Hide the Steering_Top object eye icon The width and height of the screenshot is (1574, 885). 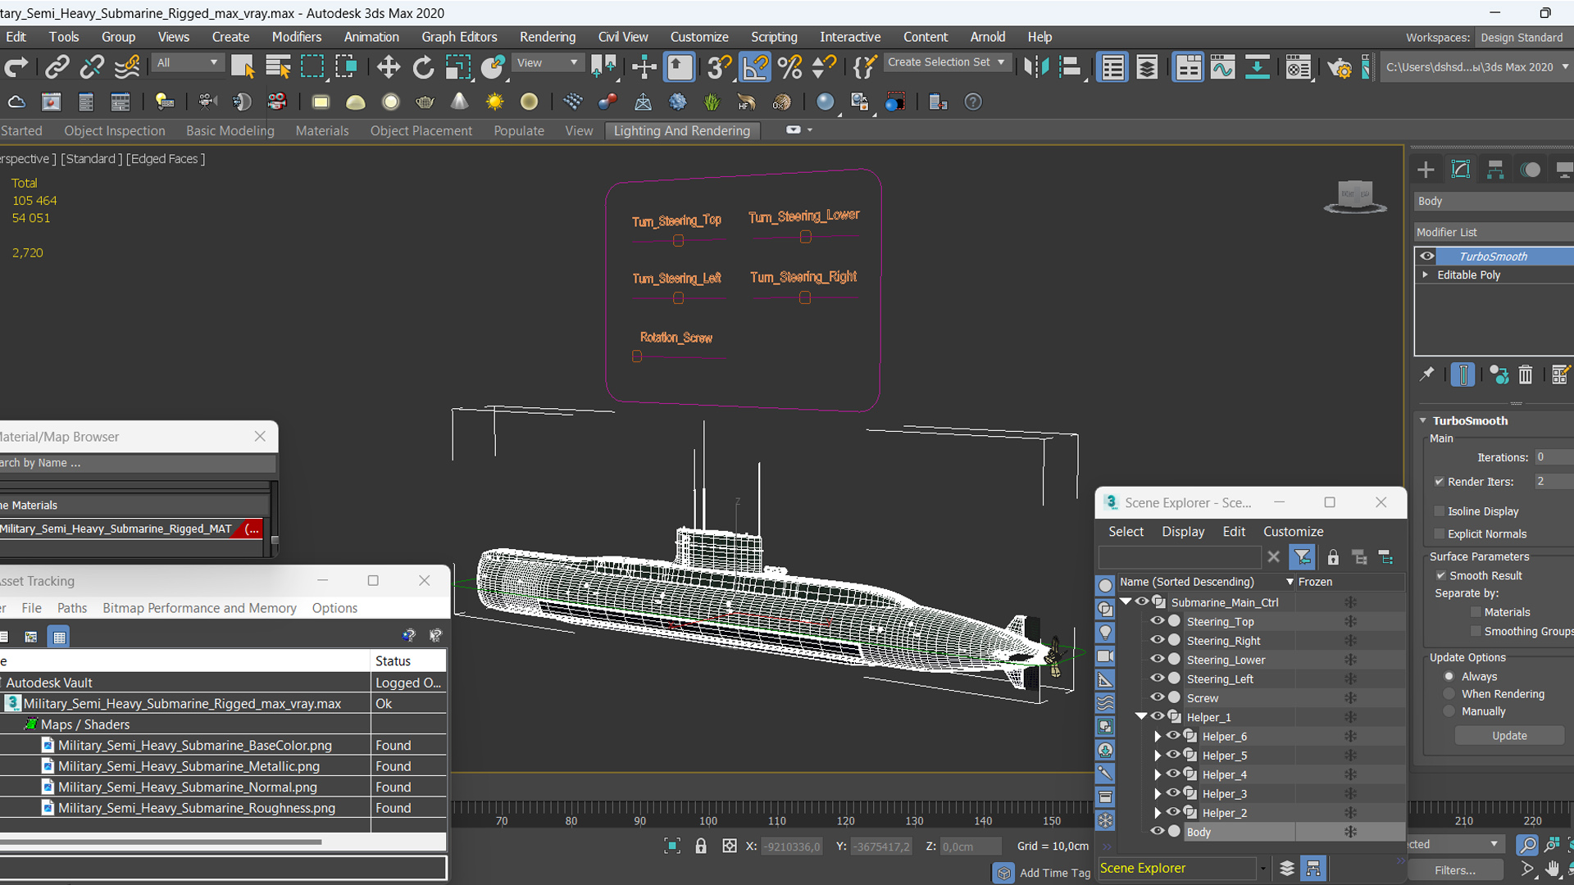[1158, 621]
